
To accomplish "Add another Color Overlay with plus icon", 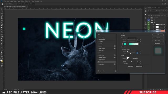I will pos(115,55).
